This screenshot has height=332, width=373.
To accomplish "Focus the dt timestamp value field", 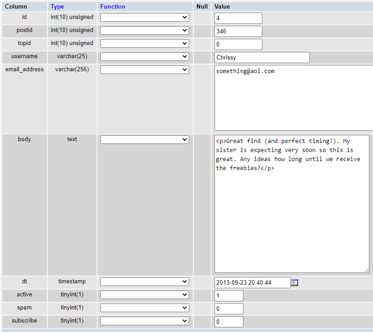I will coord(252,282).
